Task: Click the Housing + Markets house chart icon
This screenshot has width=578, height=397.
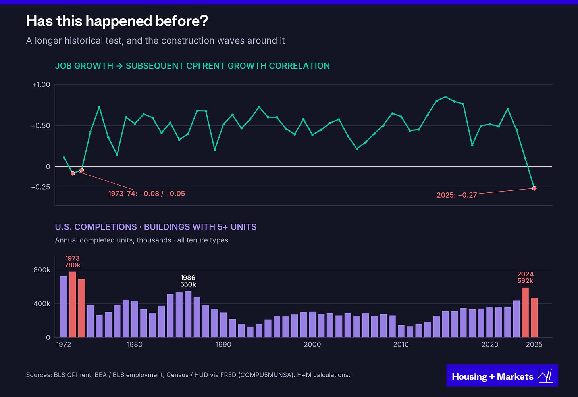Action: pos(545,376)
